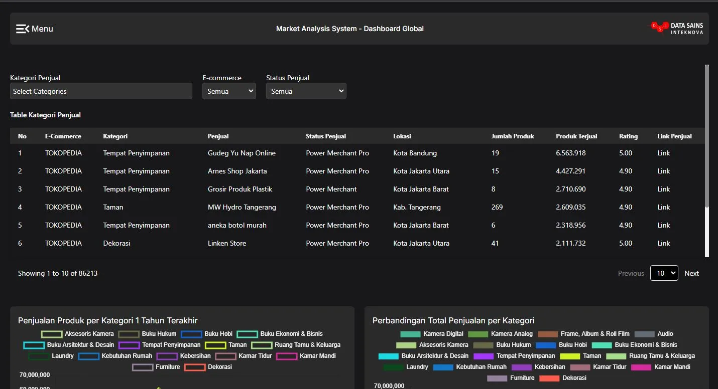
Task: Click Ruang Tamu & Keluarga swatch in Perbandingan Total chart
Action: [x=616, y=356]
